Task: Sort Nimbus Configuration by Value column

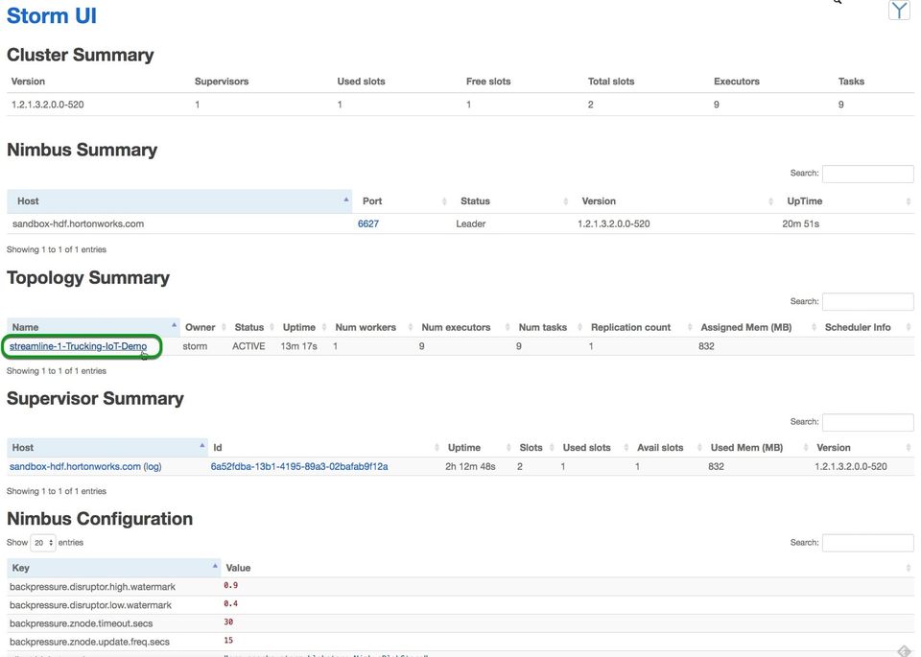Action: tap(567, 568)
